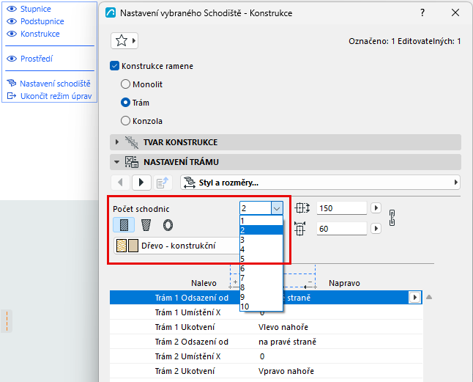This screenshot has height=382, width=473.
Task: Open arrow next to value 60
Action: 376,228
